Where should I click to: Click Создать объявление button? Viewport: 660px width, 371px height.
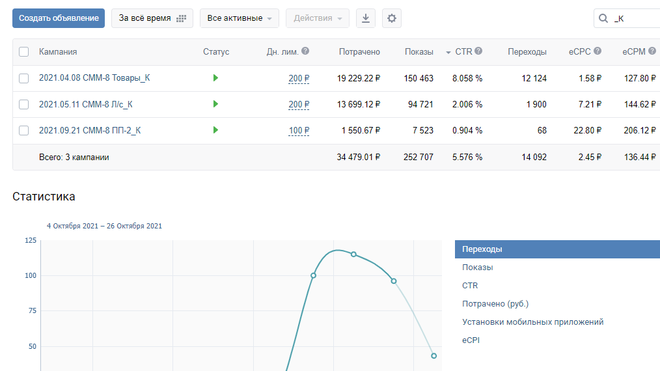click(59, 18)
